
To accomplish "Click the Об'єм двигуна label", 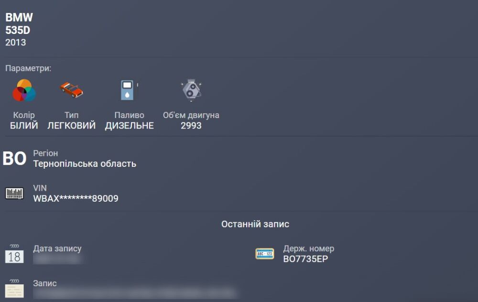I will coord(191,115).
